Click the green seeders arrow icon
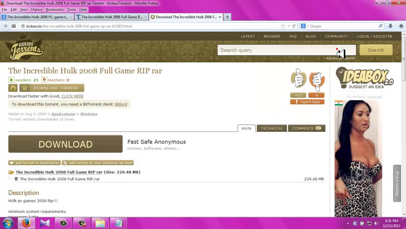The image size is (406, 229). click(x=11, y=80)
